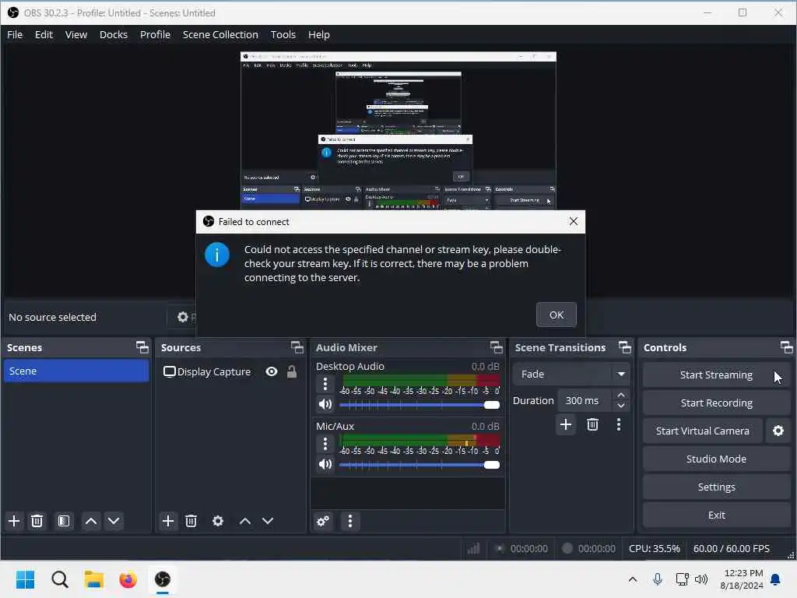The image size is (797, 598).
Task: Select the Display Capture source row
Action: click(x=230, y=371)
